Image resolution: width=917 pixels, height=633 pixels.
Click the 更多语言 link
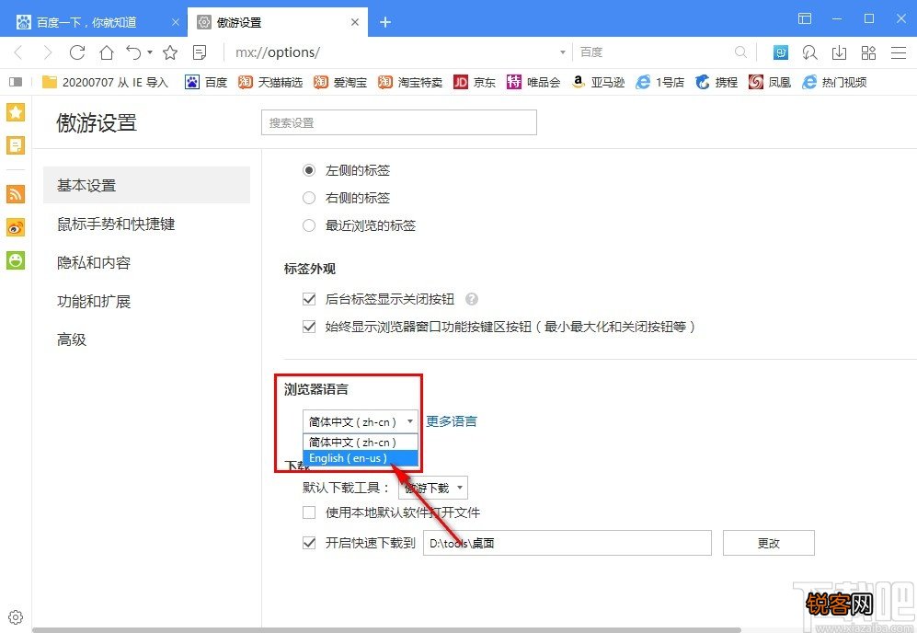[451, 421]
